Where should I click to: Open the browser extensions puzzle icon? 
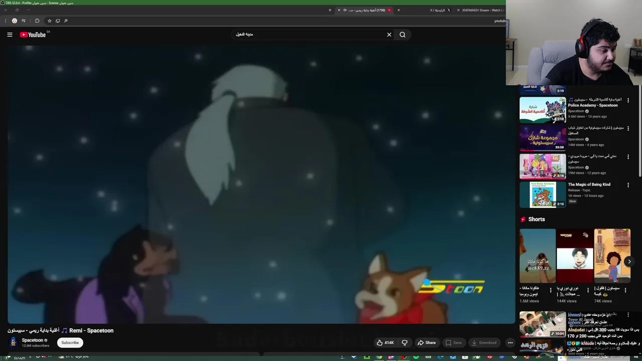point(37,21)
